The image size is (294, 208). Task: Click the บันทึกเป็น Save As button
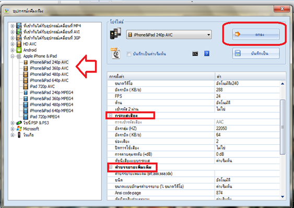click(x=256, y=53)
